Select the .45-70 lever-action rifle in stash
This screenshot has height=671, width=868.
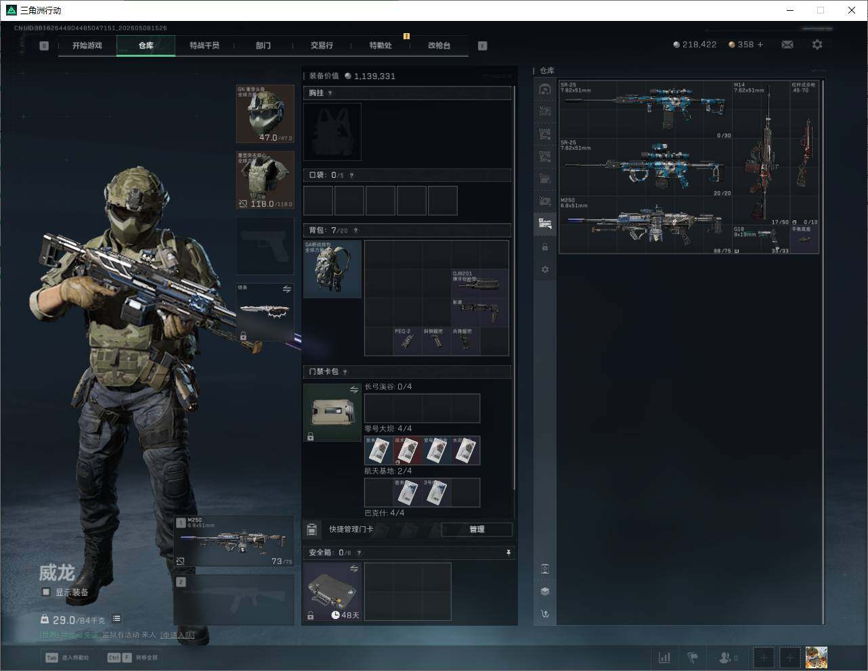(804, 153)
